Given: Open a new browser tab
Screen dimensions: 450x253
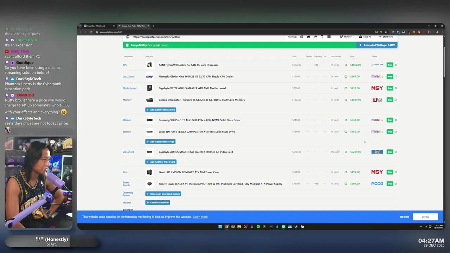Looking at the screenshot, I should point(153,26).
